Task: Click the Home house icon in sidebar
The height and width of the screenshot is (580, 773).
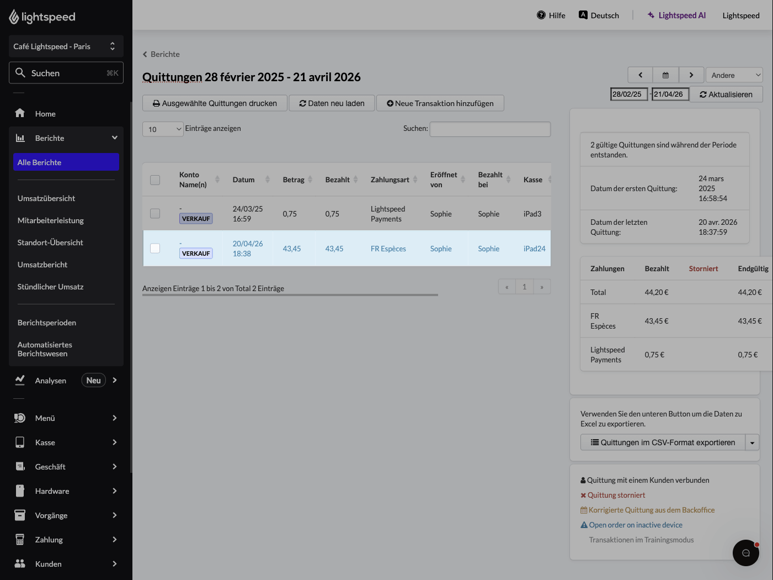Action: pyautogui.click(x=20, y=113)
